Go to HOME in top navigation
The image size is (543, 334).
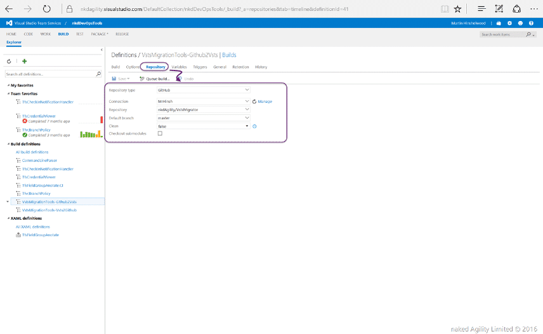click(11, 34)
